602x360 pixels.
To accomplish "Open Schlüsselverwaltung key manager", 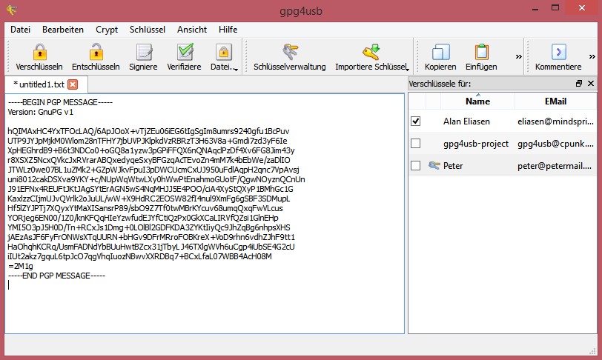I will click(x=289, y=53).
